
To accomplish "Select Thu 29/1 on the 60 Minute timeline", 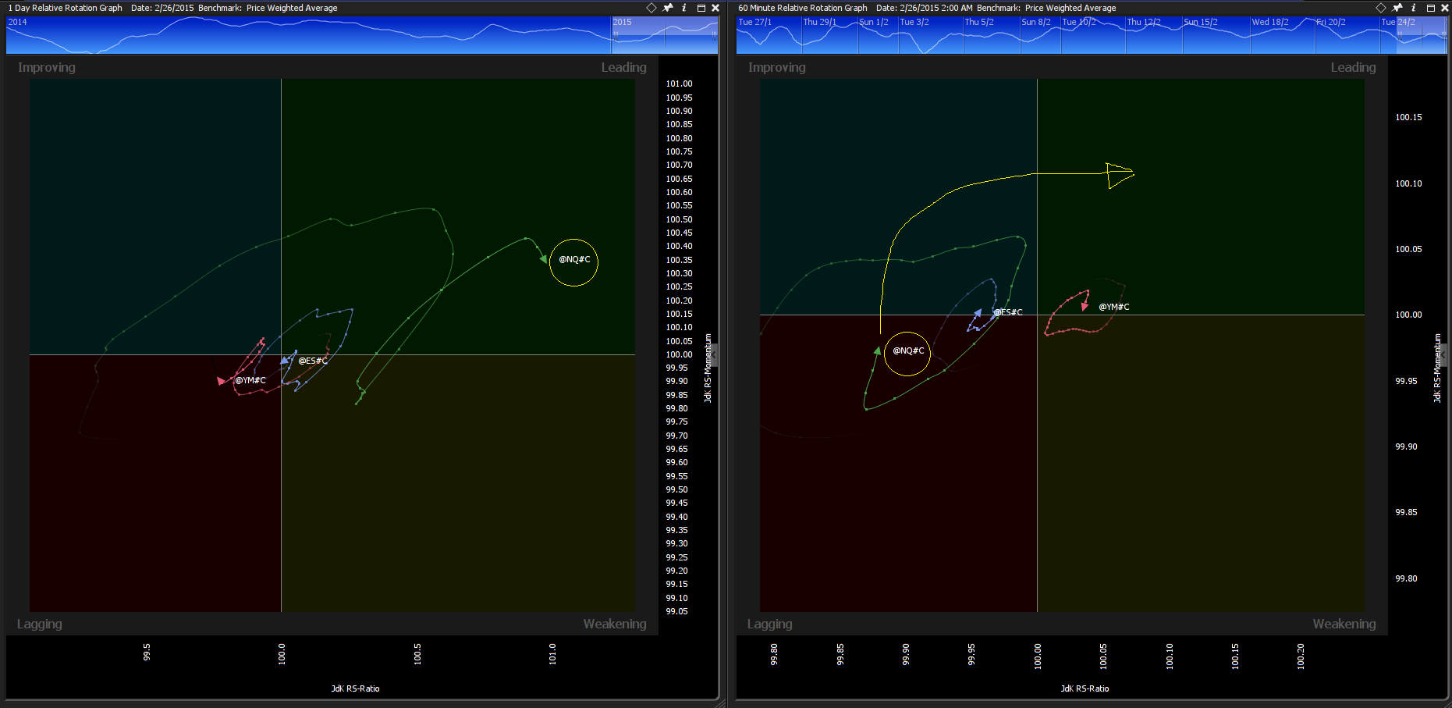I will (x=820, y=22).
